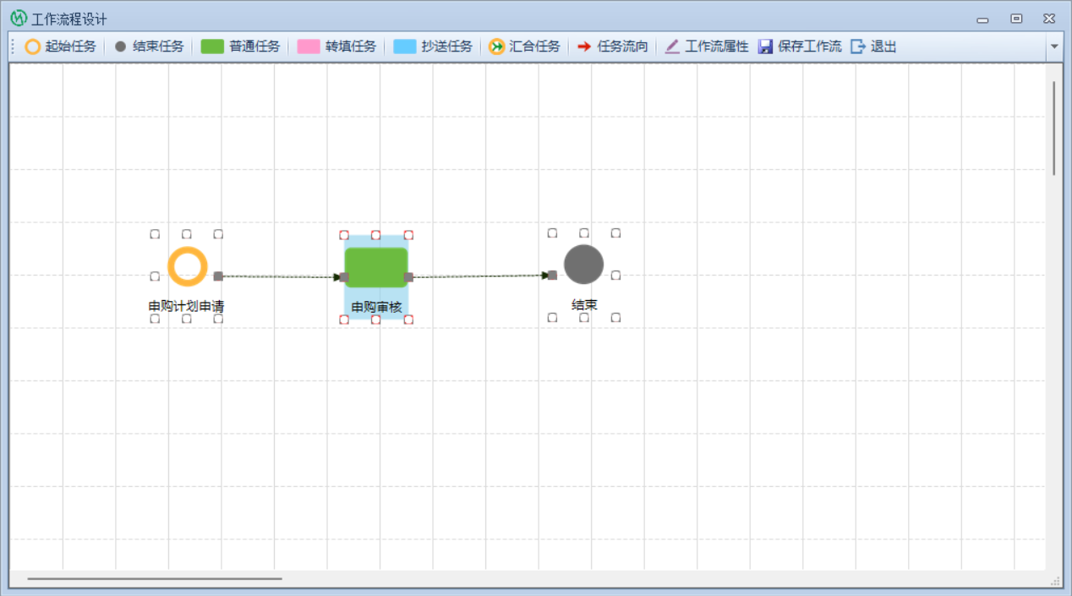Click 保存工作流 to save workflow
Screen dimensions: 1072x596
point(800,46)
